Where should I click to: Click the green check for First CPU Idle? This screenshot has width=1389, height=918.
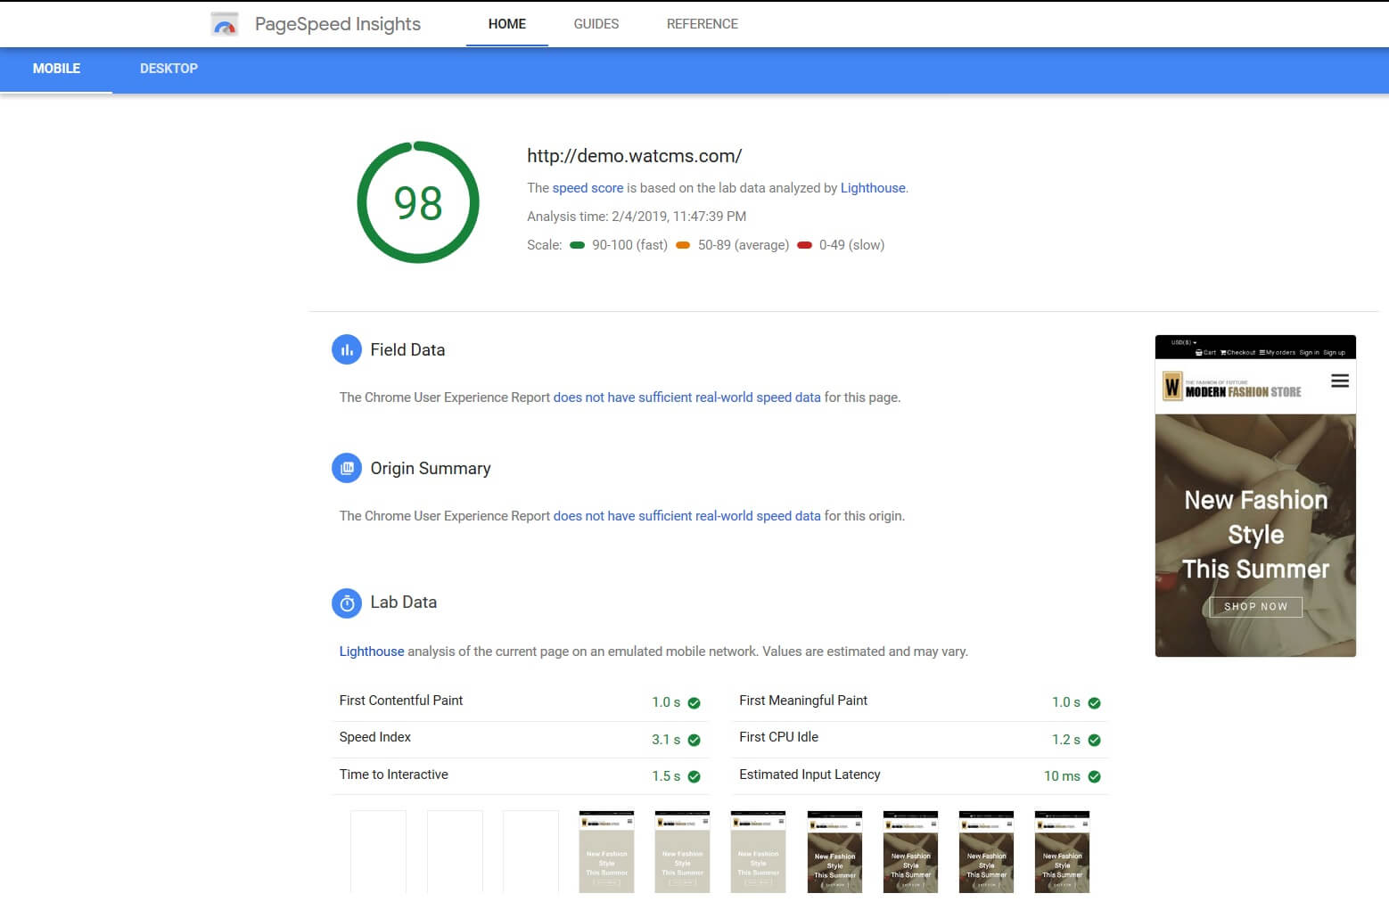1094,740
